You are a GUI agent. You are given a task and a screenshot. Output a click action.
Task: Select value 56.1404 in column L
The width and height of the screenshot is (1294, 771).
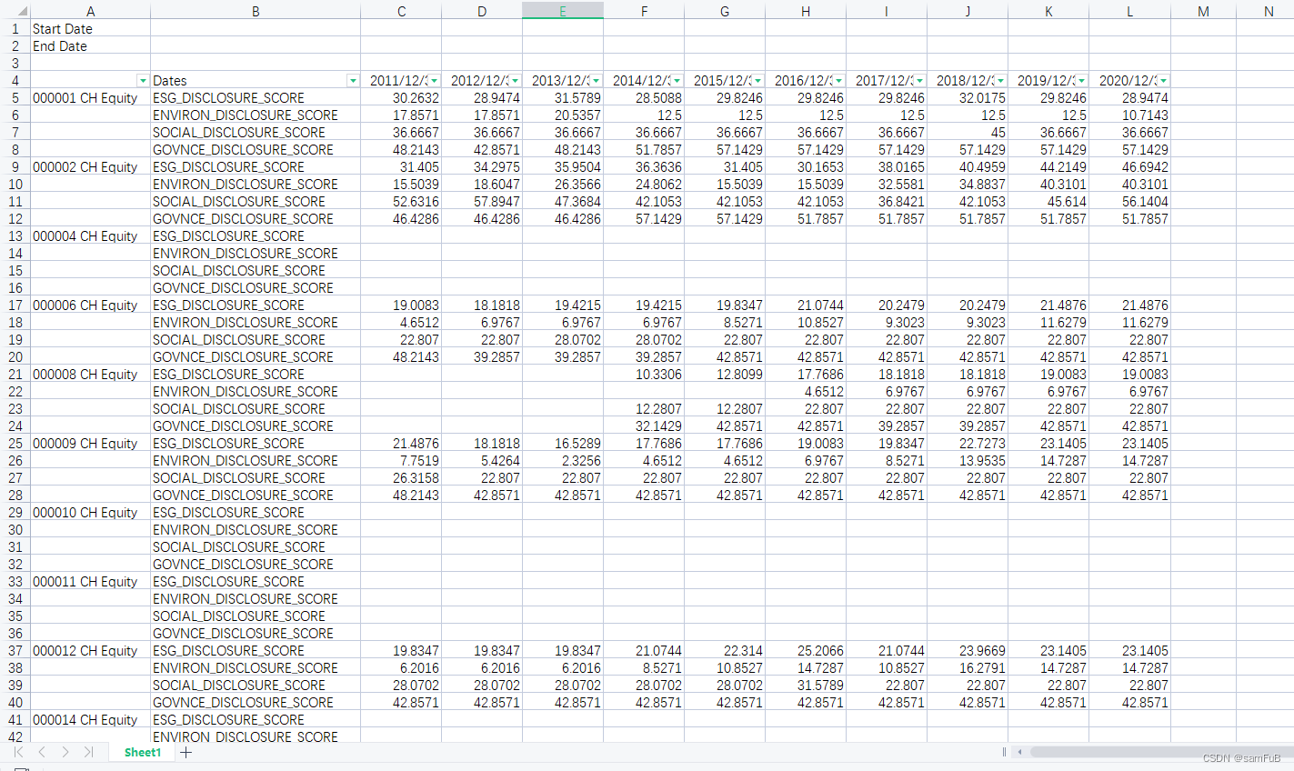click(1130, 202)
